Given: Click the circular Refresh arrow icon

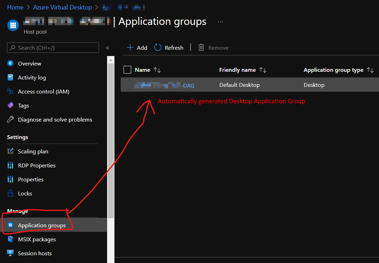Looking at the screenshot, I should [157, 47].
